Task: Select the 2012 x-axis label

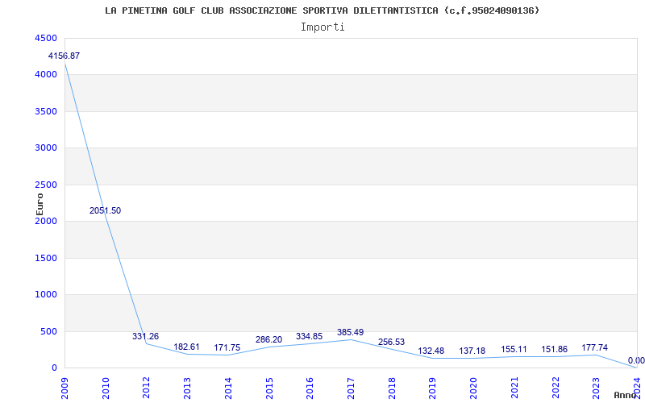Action: click(x=146, y=387)
